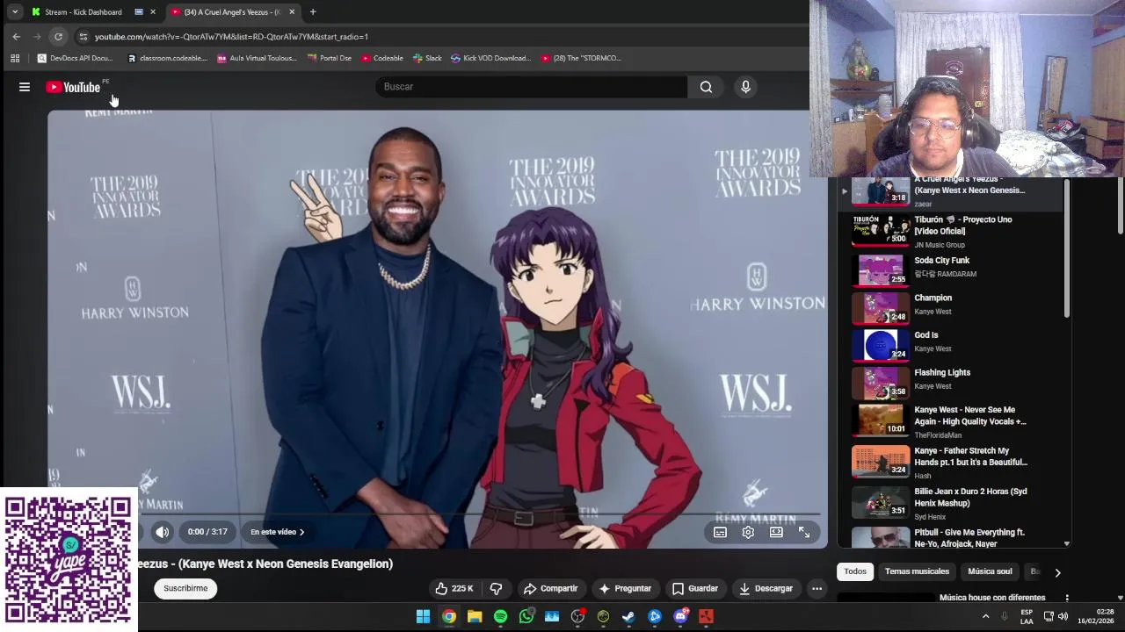This screenshot has height=632, width=1125.
Task: Select the Música soul chip
Action: coord(990,571)
